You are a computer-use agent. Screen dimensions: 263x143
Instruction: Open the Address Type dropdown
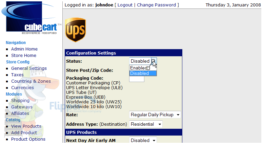tap(146, 124)
